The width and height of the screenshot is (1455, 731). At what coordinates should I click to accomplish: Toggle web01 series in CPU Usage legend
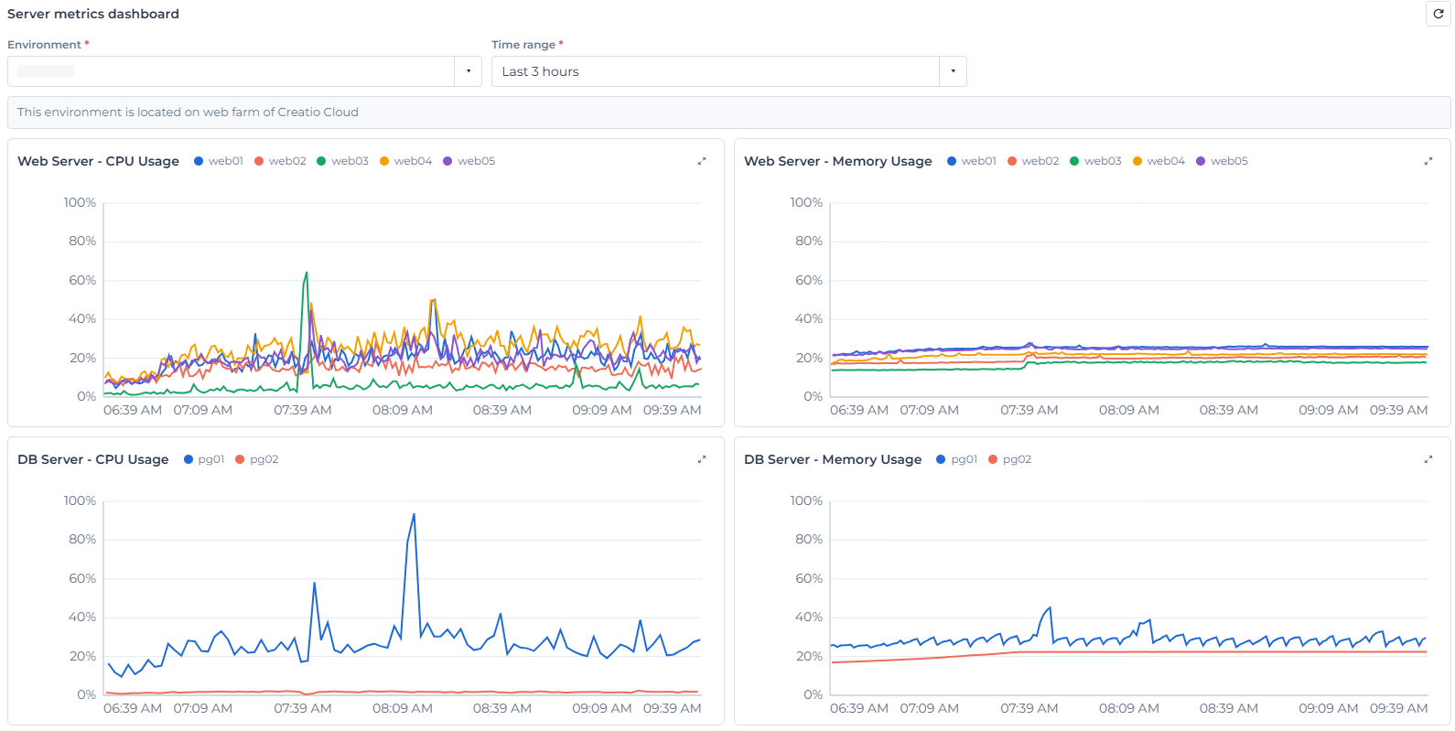(x=219, y=161)
